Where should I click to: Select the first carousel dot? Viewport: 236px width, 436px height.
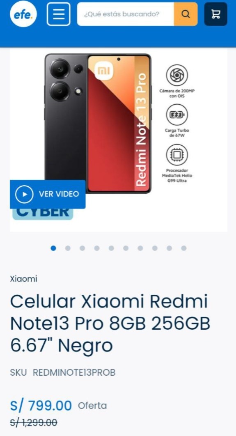[x=53, y=248]
